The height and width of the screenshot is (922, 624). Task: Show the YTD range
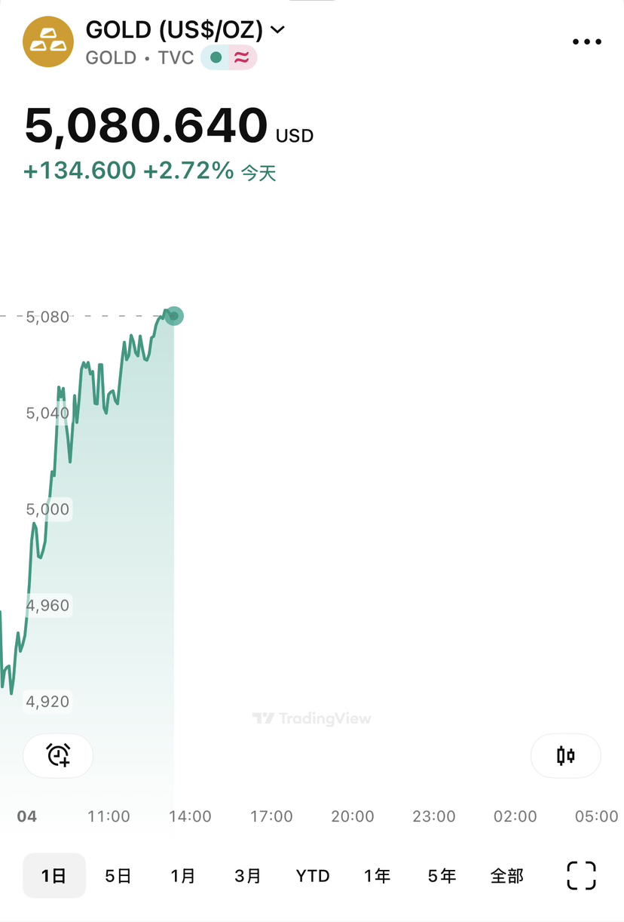pos(313,876)
